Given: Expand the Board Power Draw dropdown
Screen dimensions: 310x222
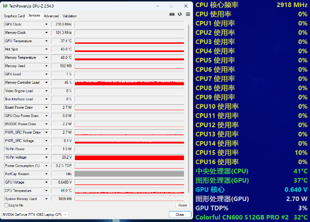Looking at the screenshot, I should (46, 108).
